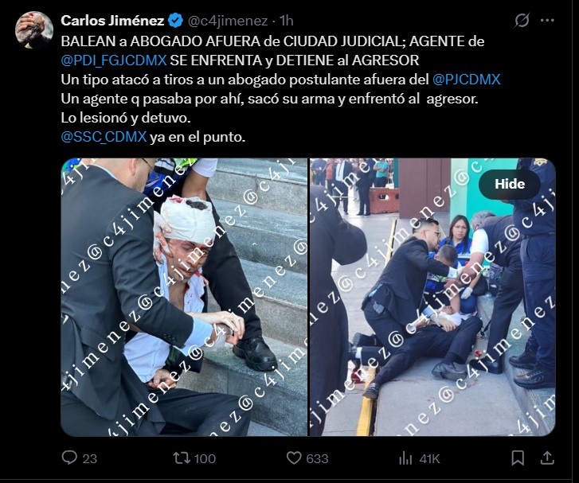Screen dimensions: 579x483
Task: Share the post via upload icon
Action: [547, 458]
